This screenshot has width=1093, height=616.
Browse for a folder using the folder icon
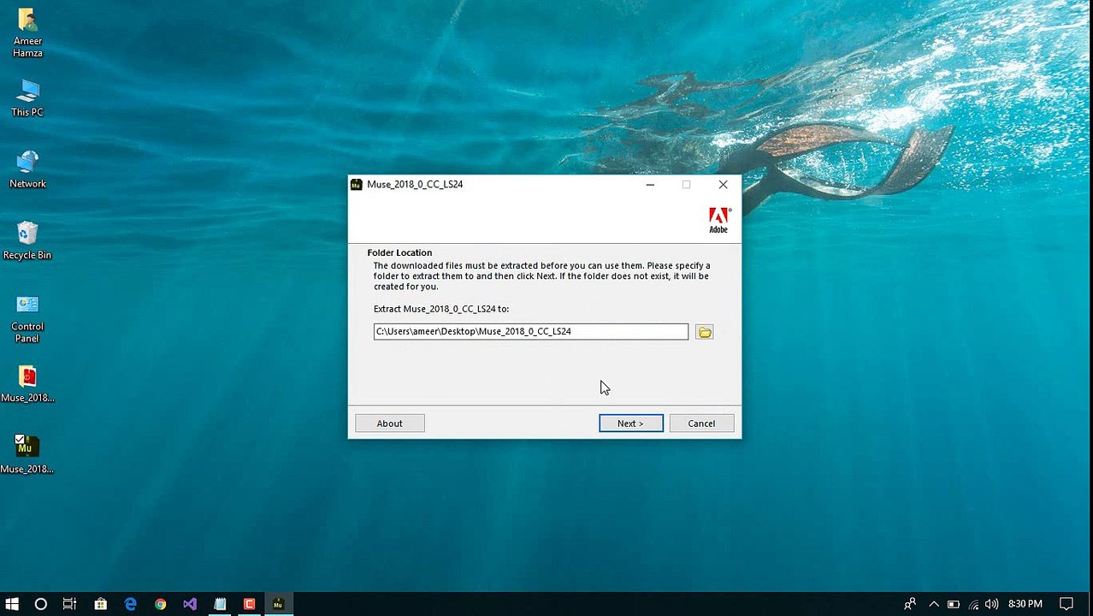pyautogui.click(x=704, y=332)
